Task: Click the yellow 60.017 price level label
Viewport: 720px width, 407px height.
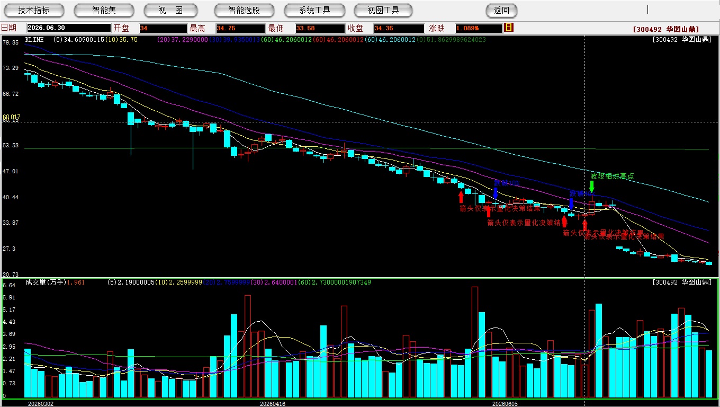Action: click(x=11, y=117)
